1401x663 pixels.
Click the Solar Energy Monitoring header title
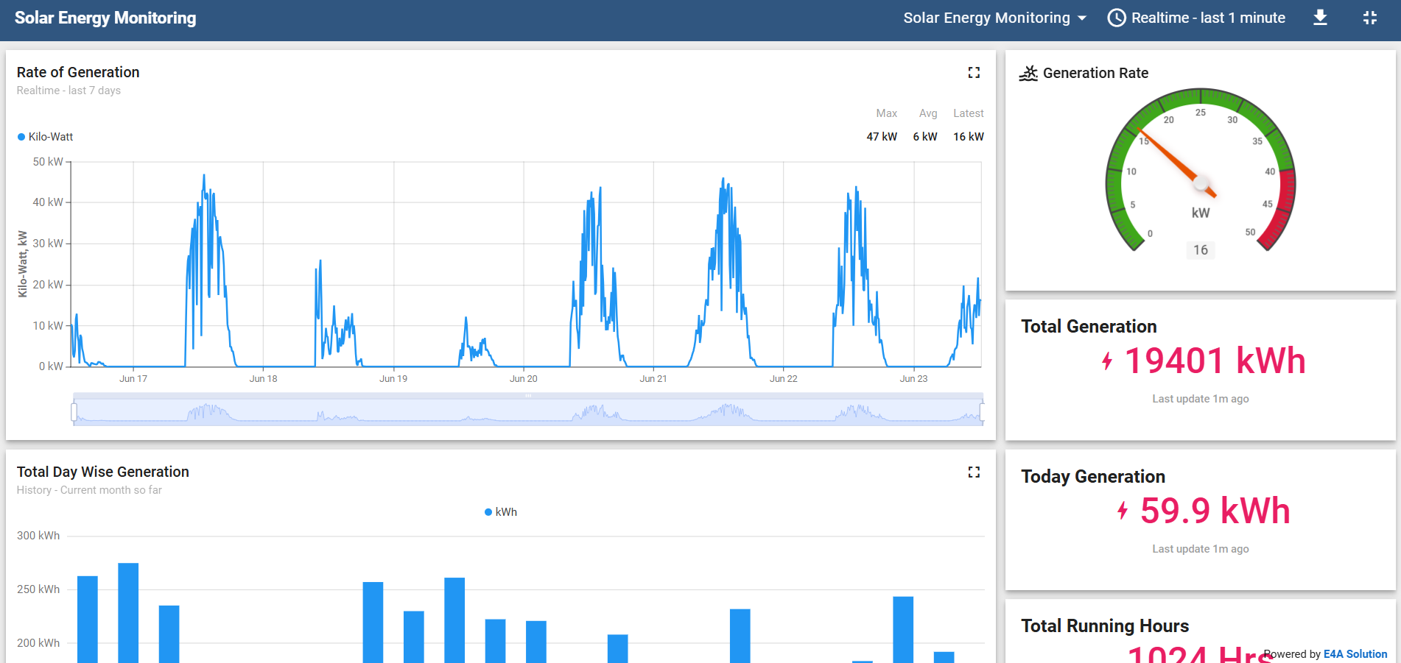click(105, 18)
